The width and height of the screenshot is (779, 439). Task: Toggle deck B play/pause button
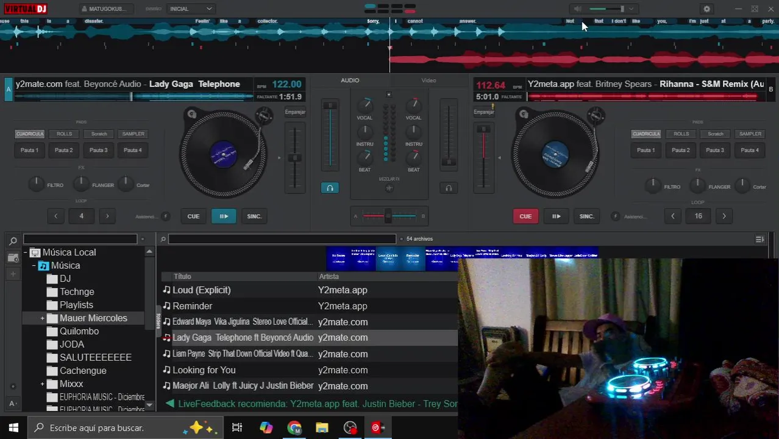[556, 216]
